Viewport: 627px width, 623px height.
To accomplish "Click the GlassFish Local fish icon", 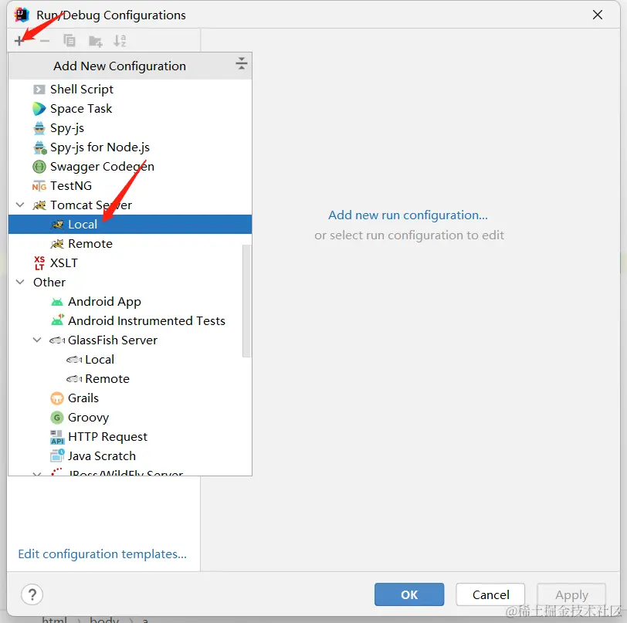I will pos(74,360).
